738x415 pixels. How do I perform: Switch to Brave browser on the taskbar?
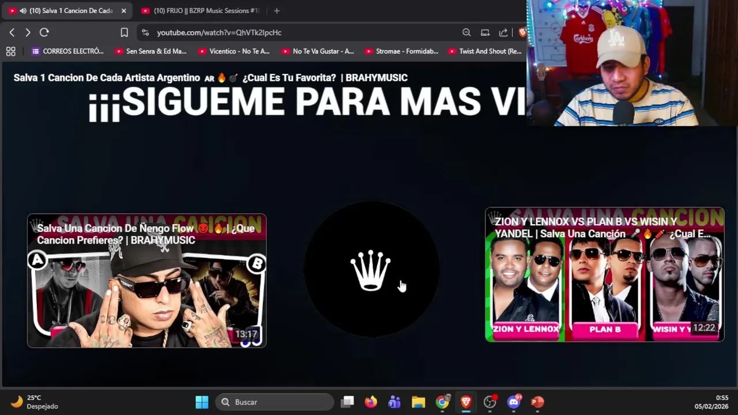466,402
